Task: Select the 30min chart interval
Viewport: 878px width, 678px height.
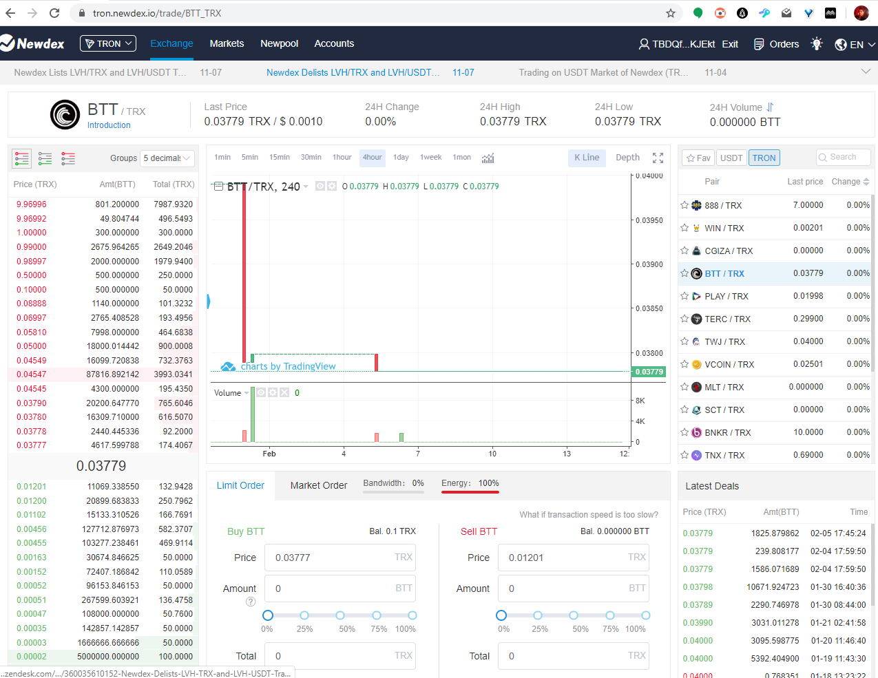Action: [x=311, y=158]
